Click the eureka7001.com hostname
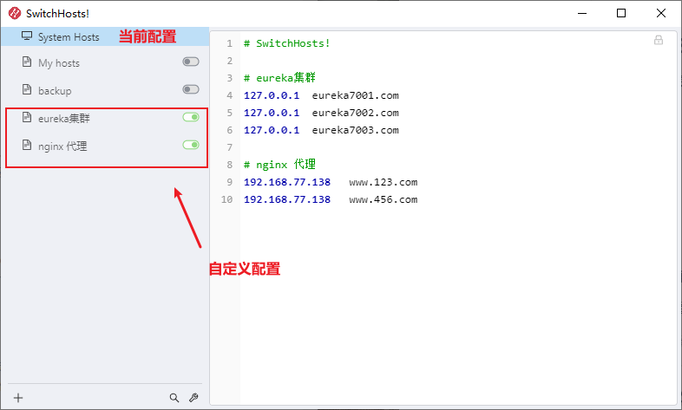This screenshot has height=410, width=682. tap(356, 95)
